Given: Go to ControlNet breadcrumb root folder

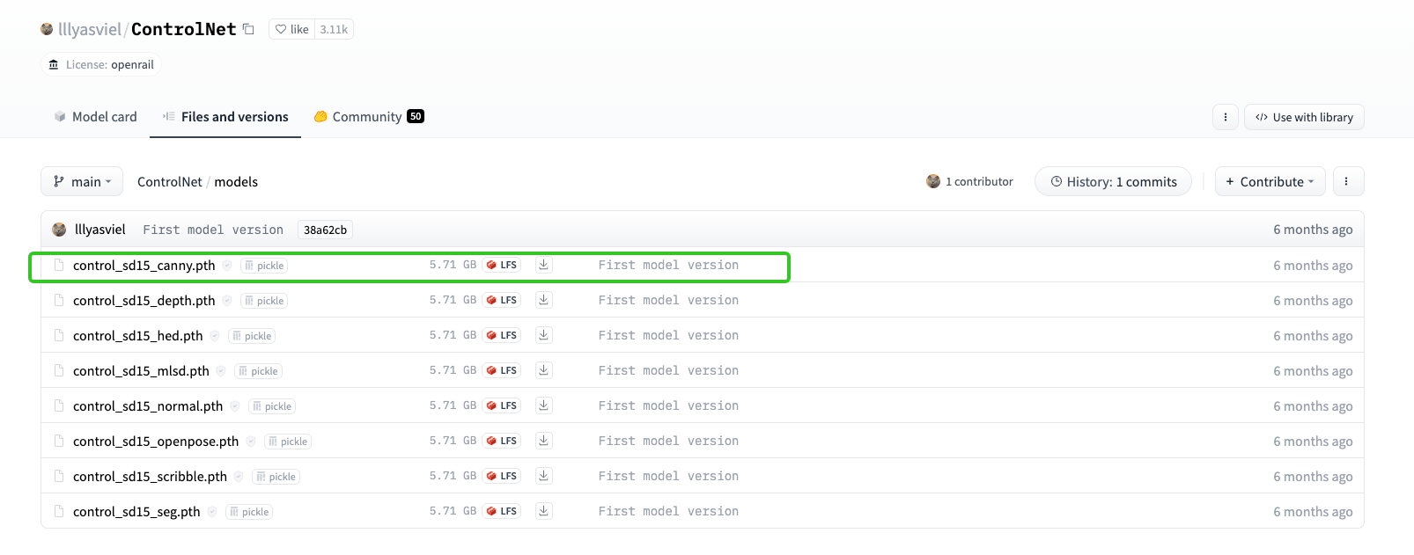Looking at the screenshot, I should tap(169, 182).
